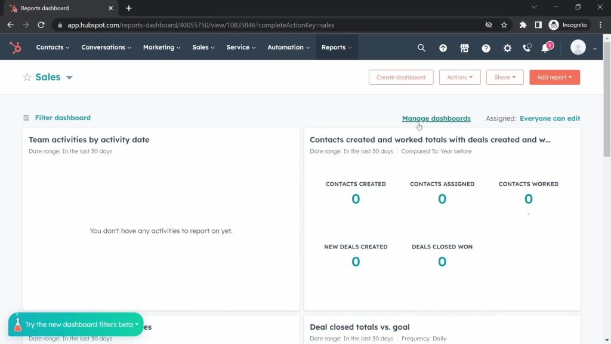Open the browser extensions puzzle icon

click(523, 25)
